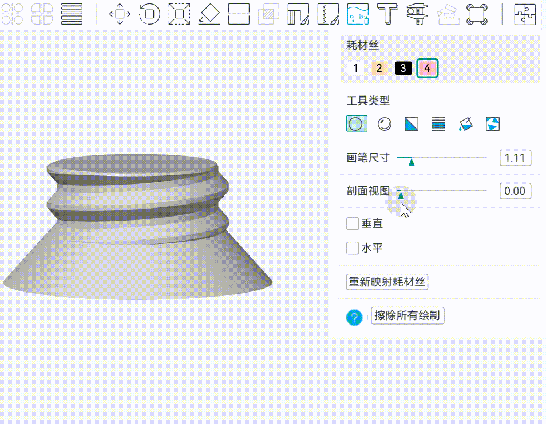Viewport: 546px width, 424px height.
Task: Click the gray threaded cap 3D model
Action: coord(137,227)
